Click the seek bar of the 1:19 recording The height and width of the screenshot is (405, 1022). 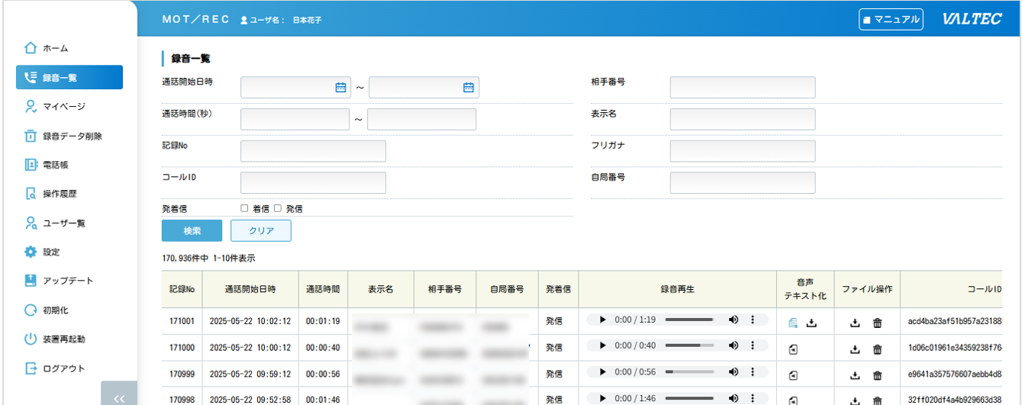pos(689,321)
